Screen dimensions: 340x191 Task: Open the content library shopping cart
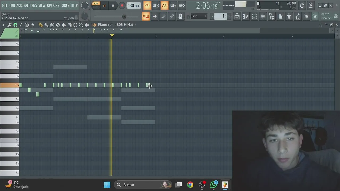[315, 16]
